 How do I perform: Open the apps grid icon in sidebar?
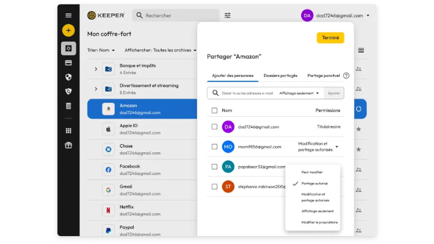pyautogui.click(x=68, y=130)
